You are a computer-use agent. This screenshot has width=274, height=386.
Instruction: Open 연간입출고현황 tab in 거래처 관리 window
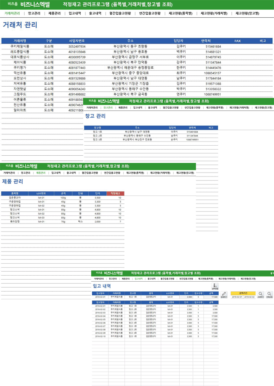coord(150,13)
